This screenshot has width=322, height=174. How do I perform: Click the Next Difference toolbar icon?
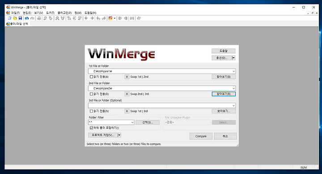[x=45, y=18]
